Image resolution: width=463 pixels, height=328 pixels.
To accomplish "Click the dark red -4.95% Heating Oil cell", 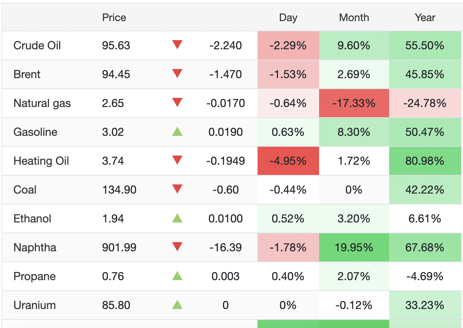I will pos(288,161).
